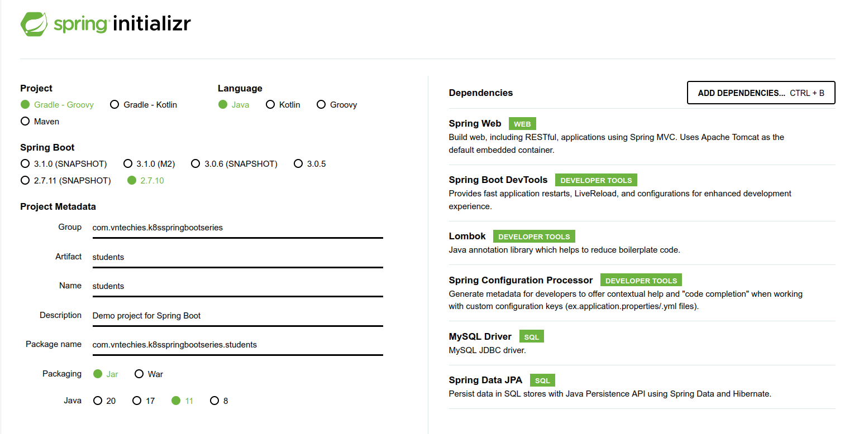
Task: Click the Spring Initializr leaf logo
Action: tap(34, 24)
